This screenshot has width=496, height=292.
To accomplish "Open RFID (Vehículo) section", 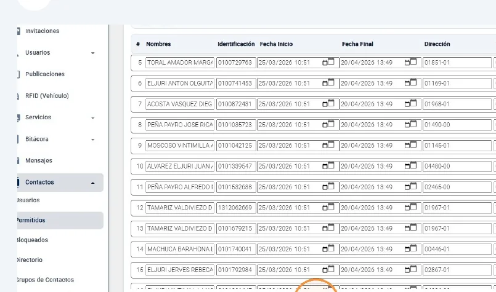I will tap(47, 96).
